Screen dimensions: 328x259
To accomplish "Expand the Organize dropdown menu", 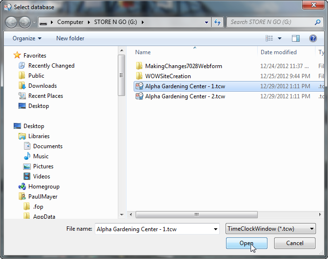I will pos(27,38).
